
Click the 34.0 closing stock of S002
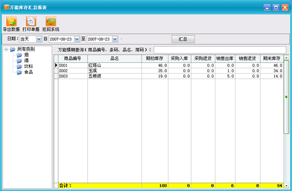coord(272,71)
